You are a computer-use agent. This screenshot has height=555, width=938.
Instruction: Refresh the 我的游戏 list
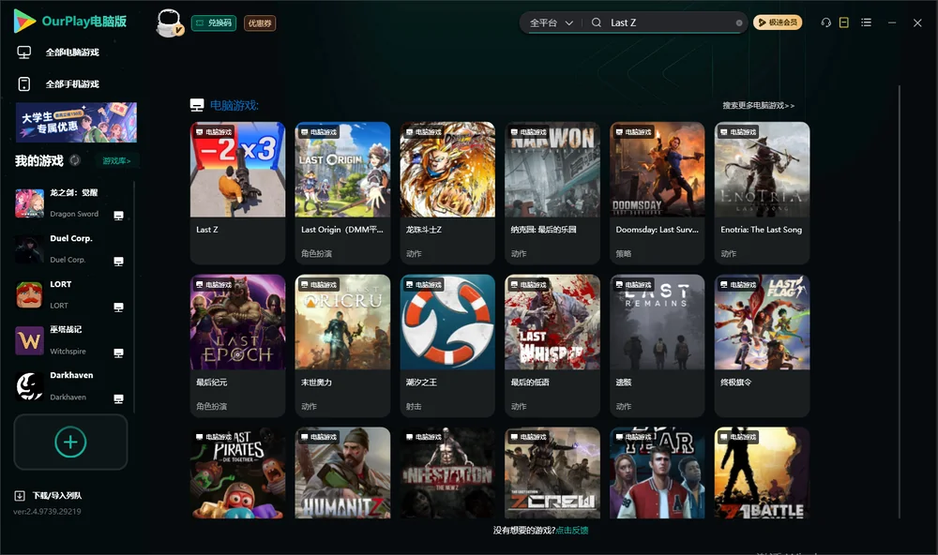click(75, 160)
